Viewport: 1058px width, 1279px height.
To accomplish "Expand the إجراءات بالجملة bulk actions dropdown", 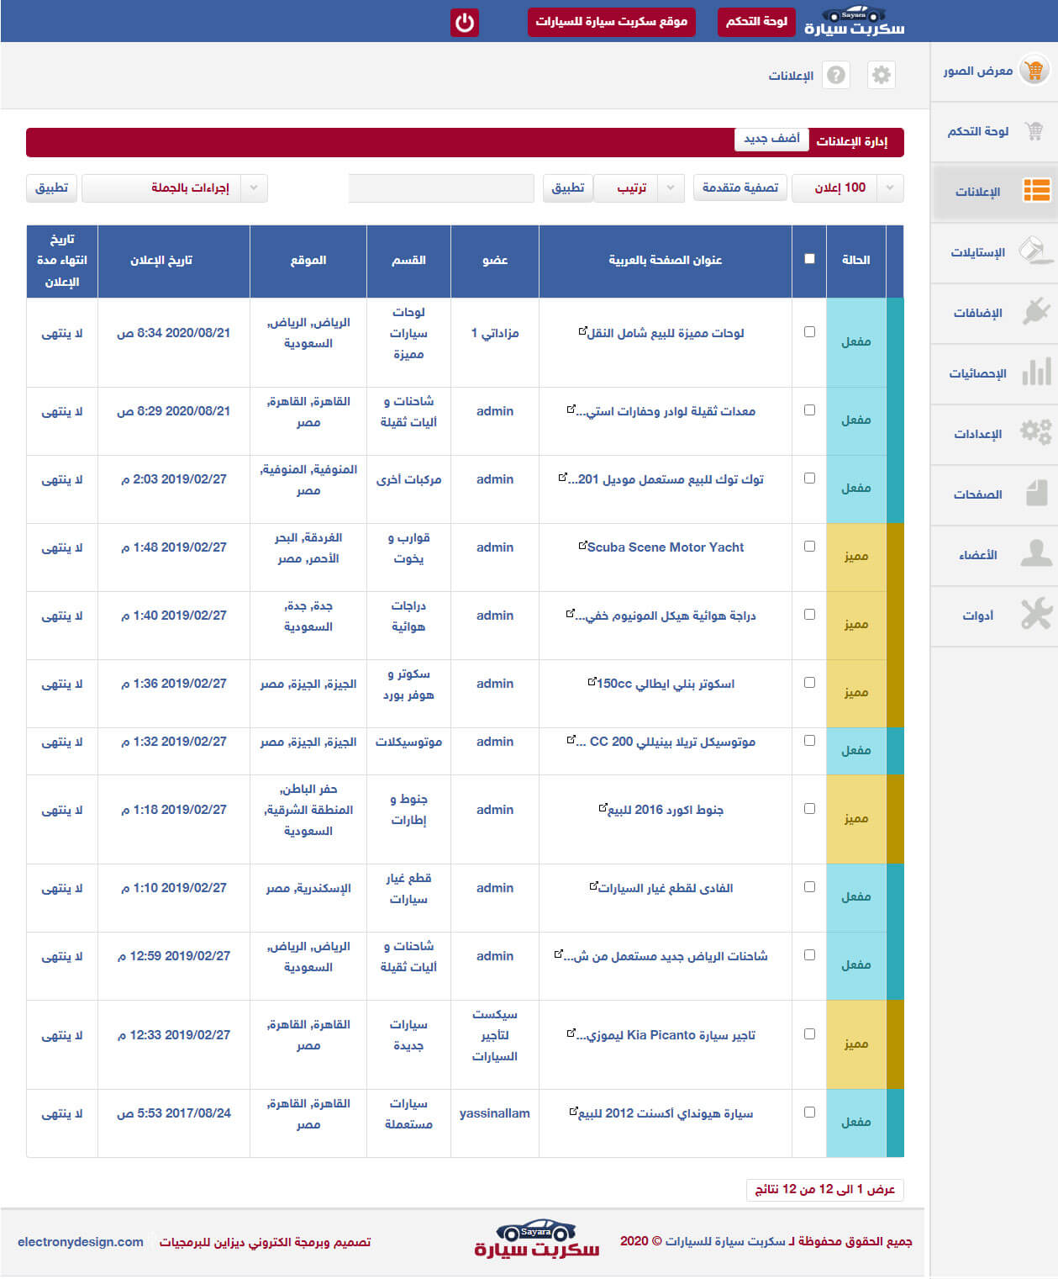I will (x=254, y=188).
